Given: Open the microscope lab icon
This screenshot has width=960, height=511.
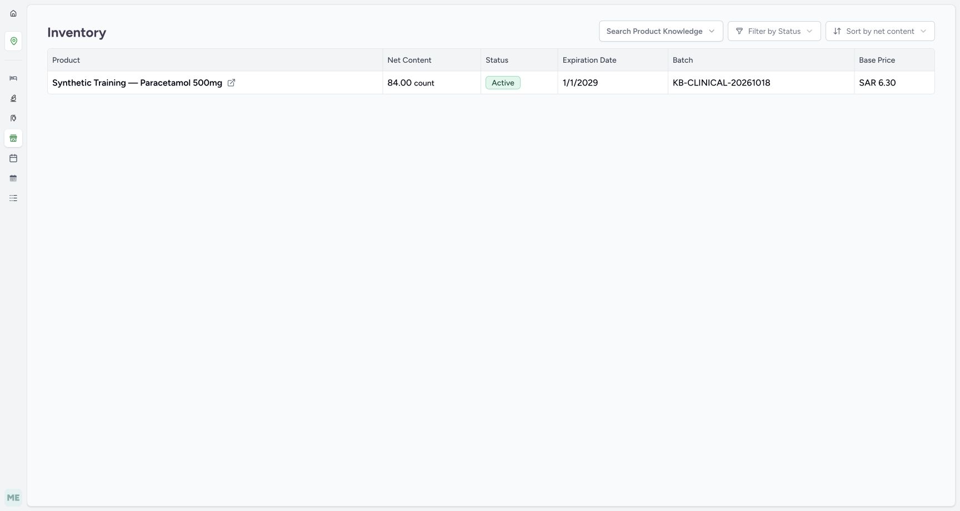Looking at the screenshot, I should click(13, 98).
